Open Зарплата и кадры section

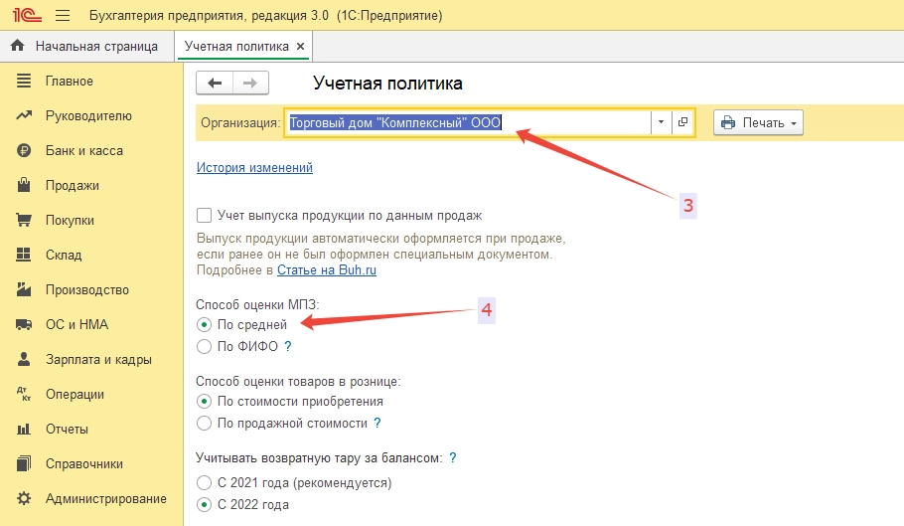coord(98,359)
